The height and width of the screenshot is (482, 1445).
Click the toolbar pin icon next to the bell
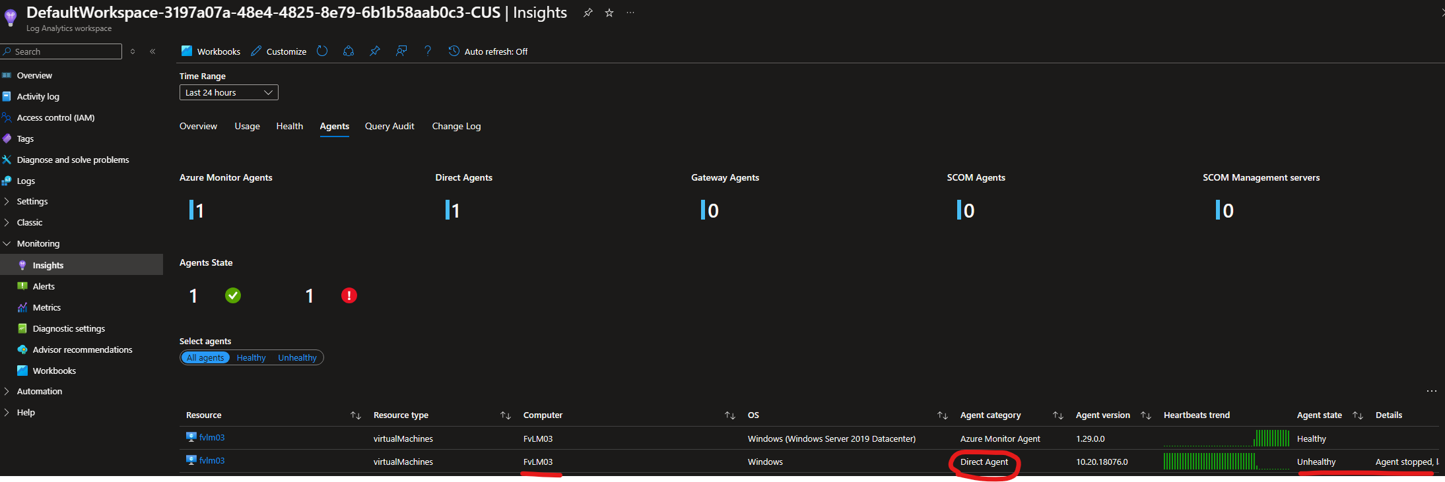pos(375,51)
